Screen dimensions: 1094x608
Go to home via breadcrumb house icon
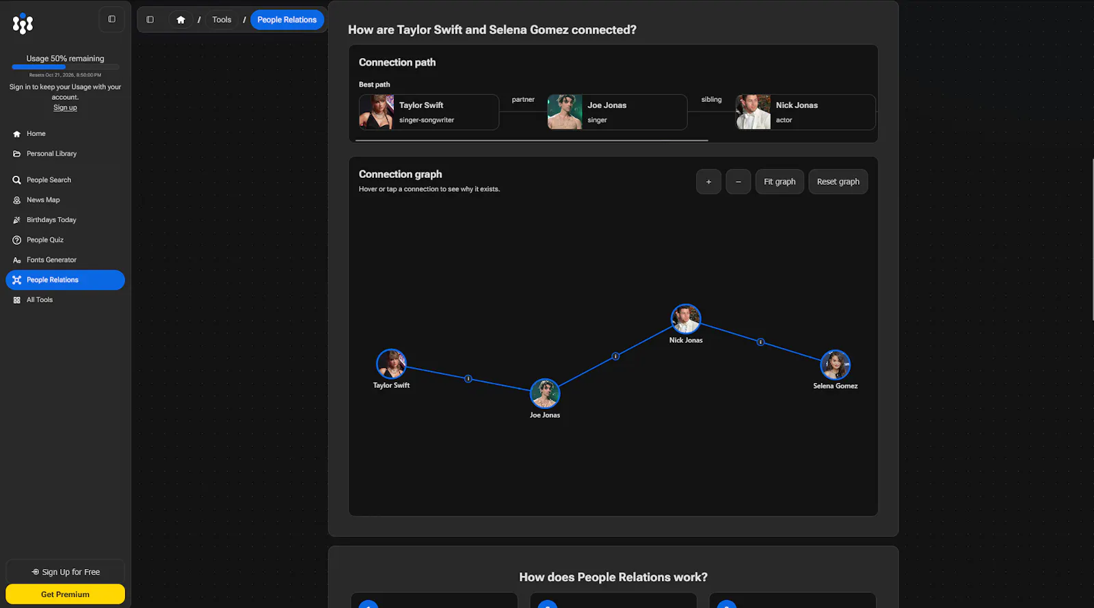click(181, 20)
